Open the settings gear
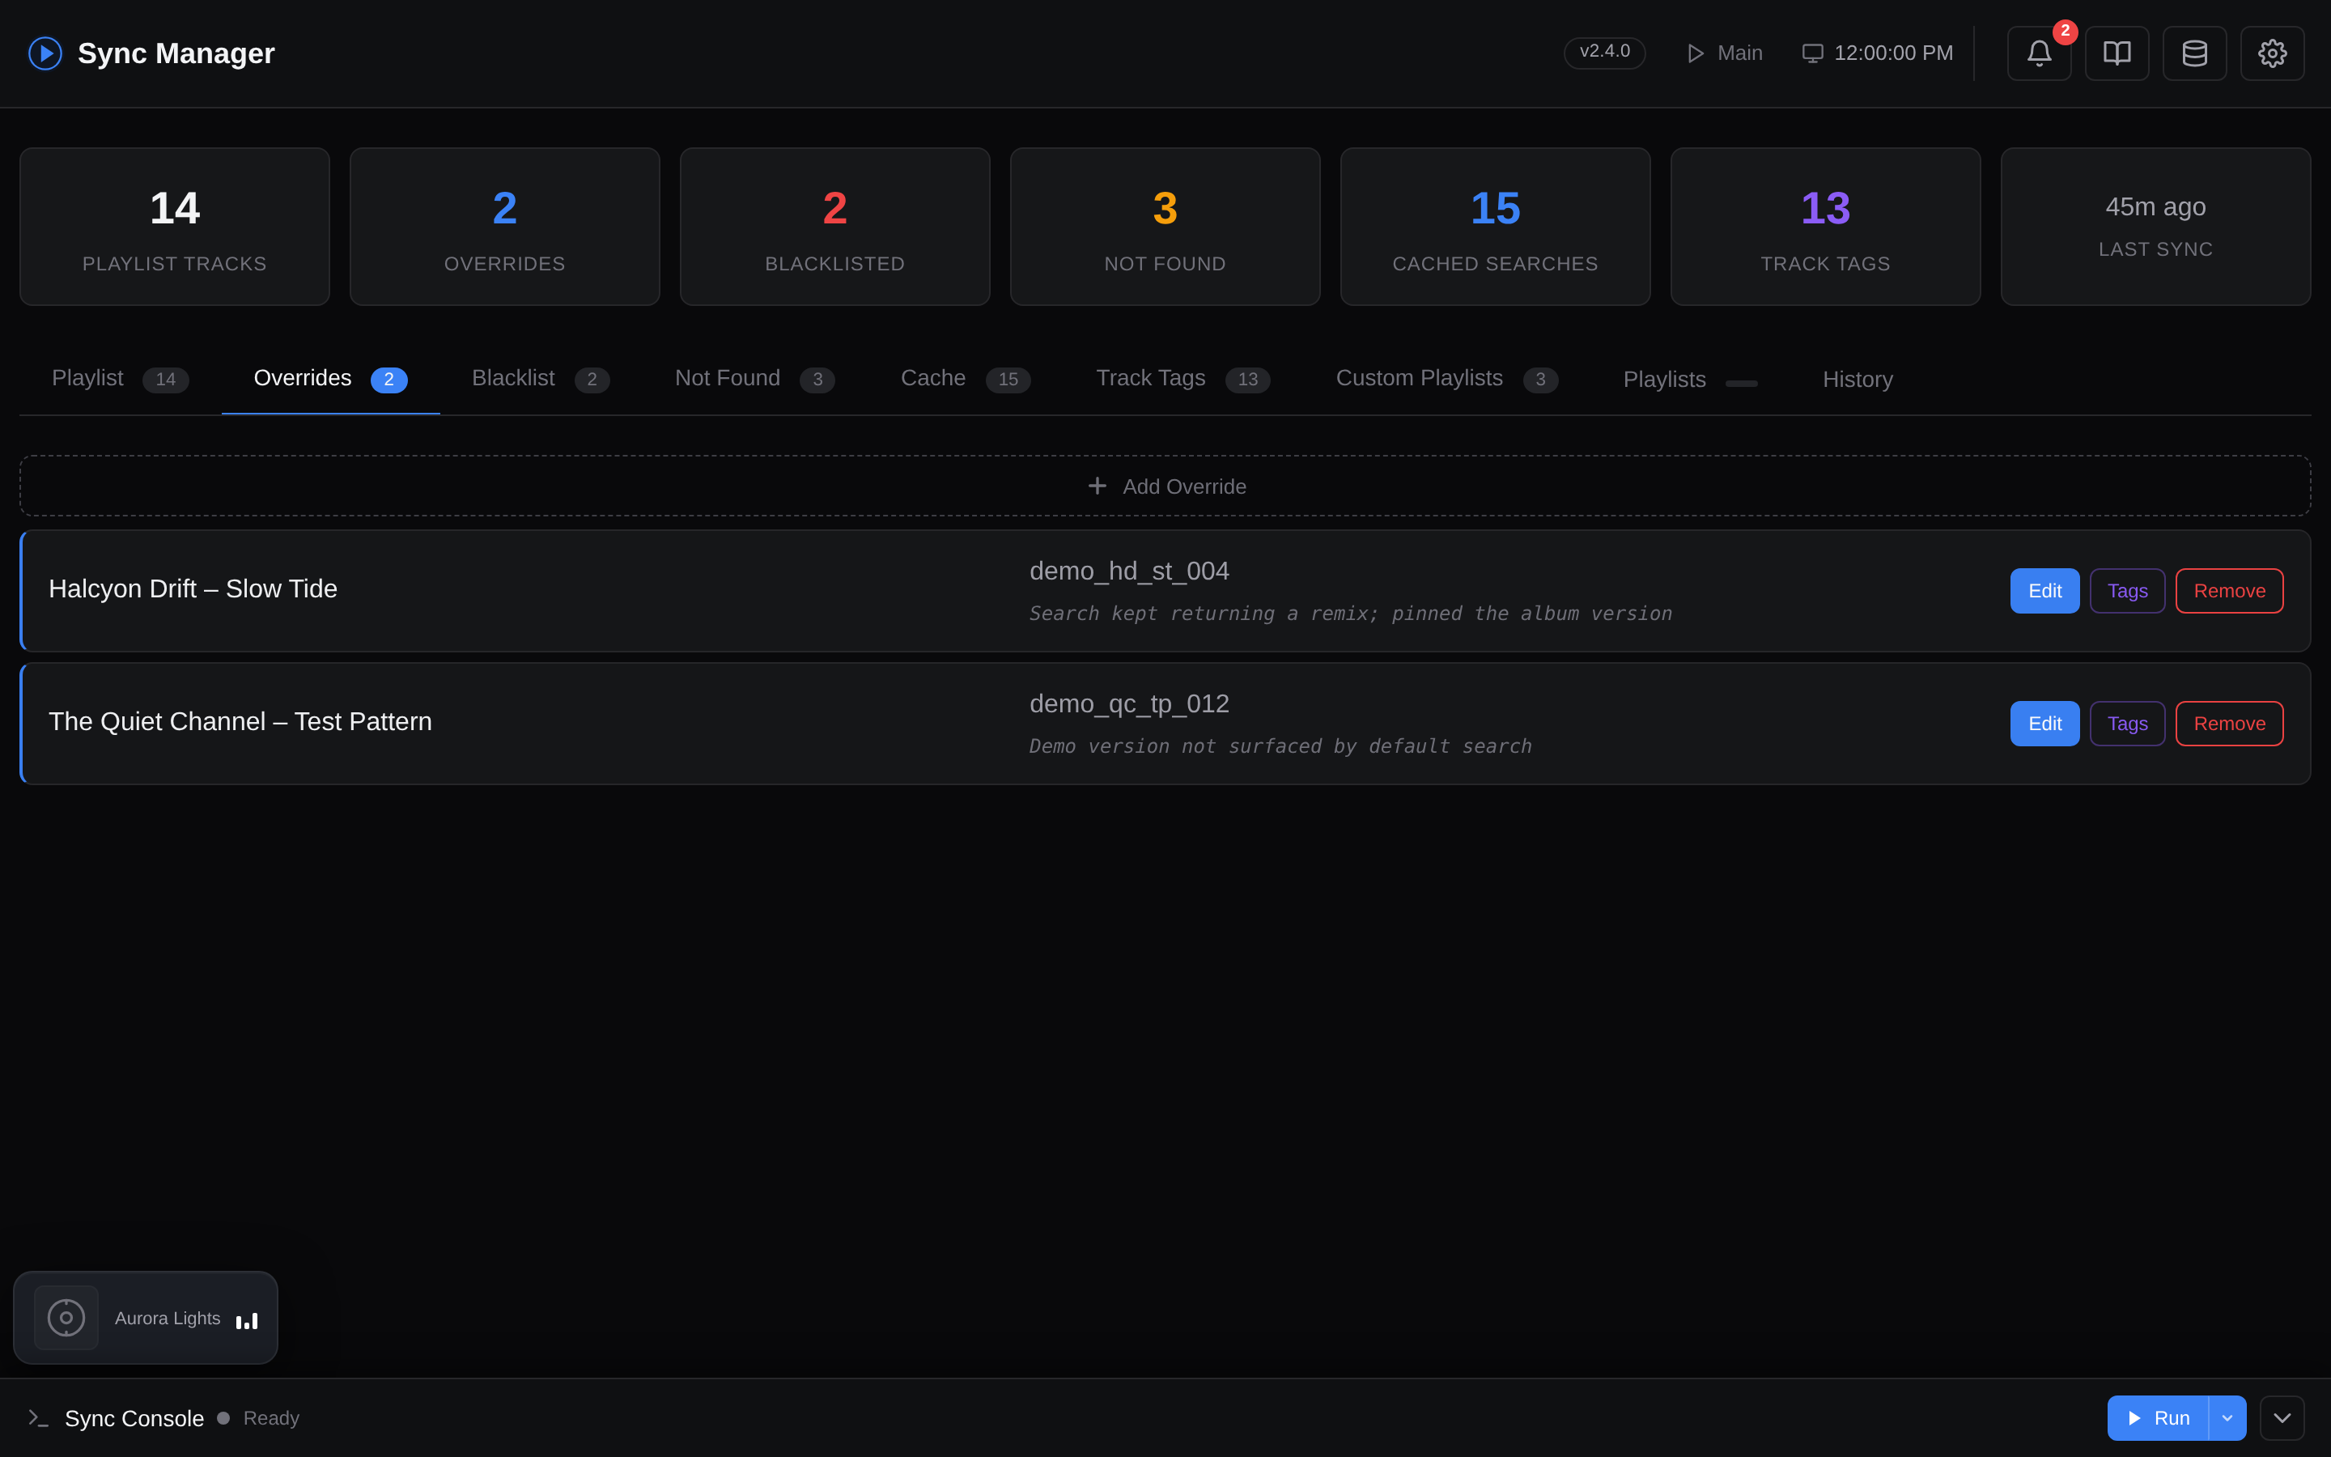Screen dimensions: 2331x1457 pyautogui.click(x=2272, y=53)
